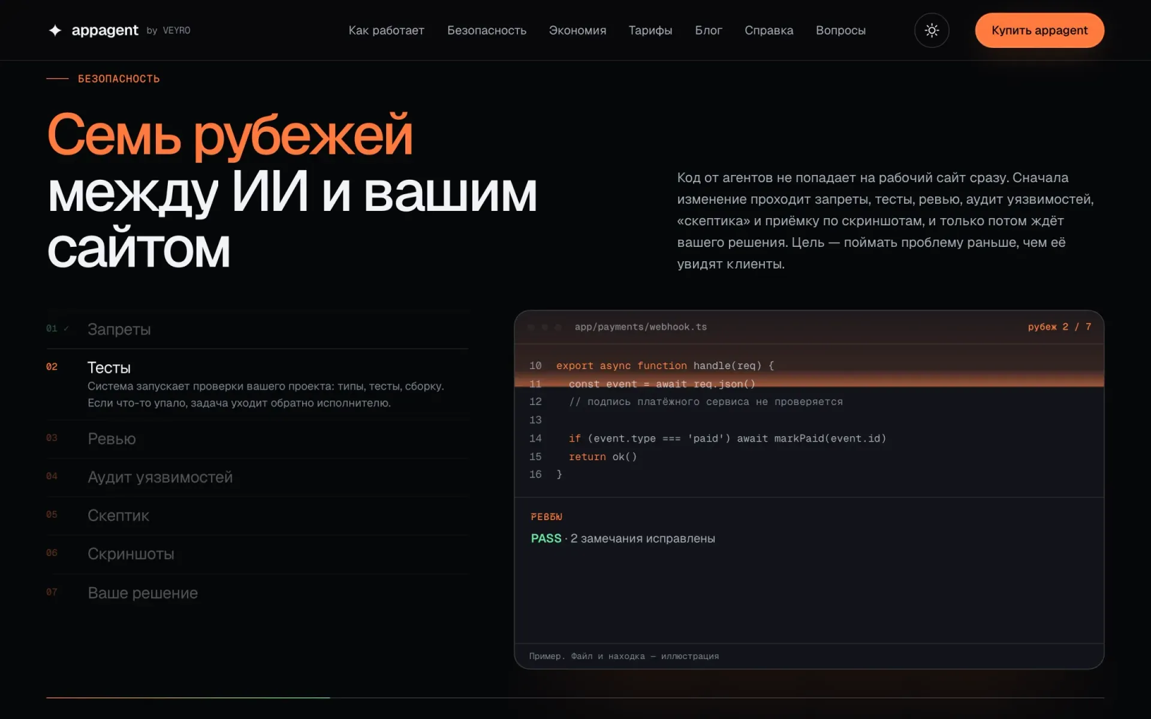Screen dimensions: 1151x719
Task: Click the app/payments/webhook.ts file path
Action: click(x=641, y=327)
